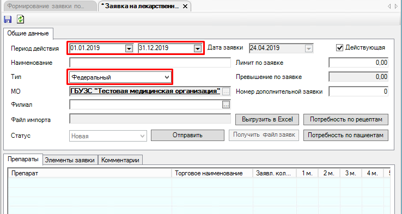Click the 3 м. column header

(351, 173)
